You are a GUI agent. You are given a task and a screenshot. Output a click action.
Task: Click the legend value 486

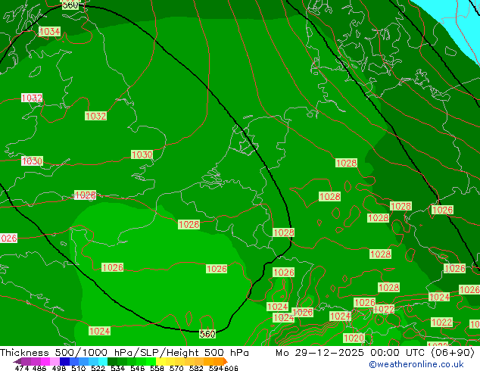39,368
